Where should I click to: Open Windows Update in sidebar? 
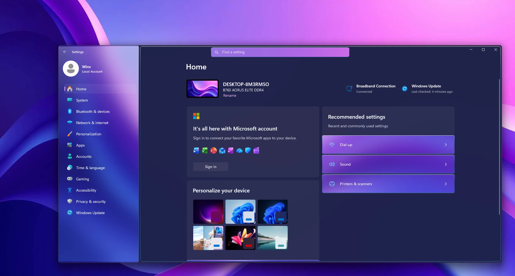click(100, 212)
